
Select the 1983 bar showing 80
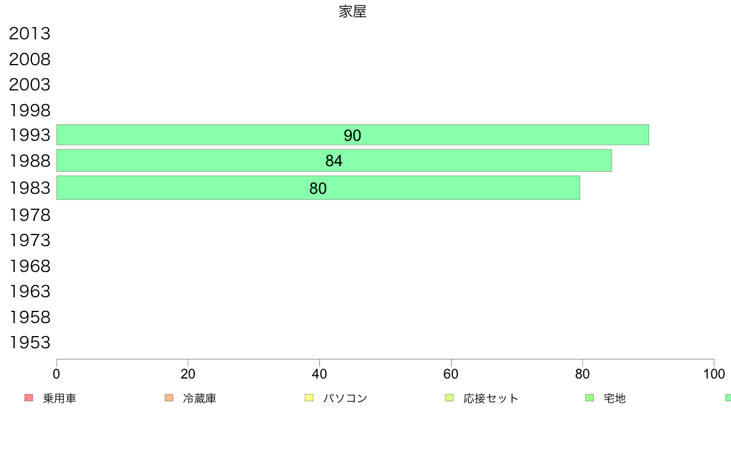[318, 188]
